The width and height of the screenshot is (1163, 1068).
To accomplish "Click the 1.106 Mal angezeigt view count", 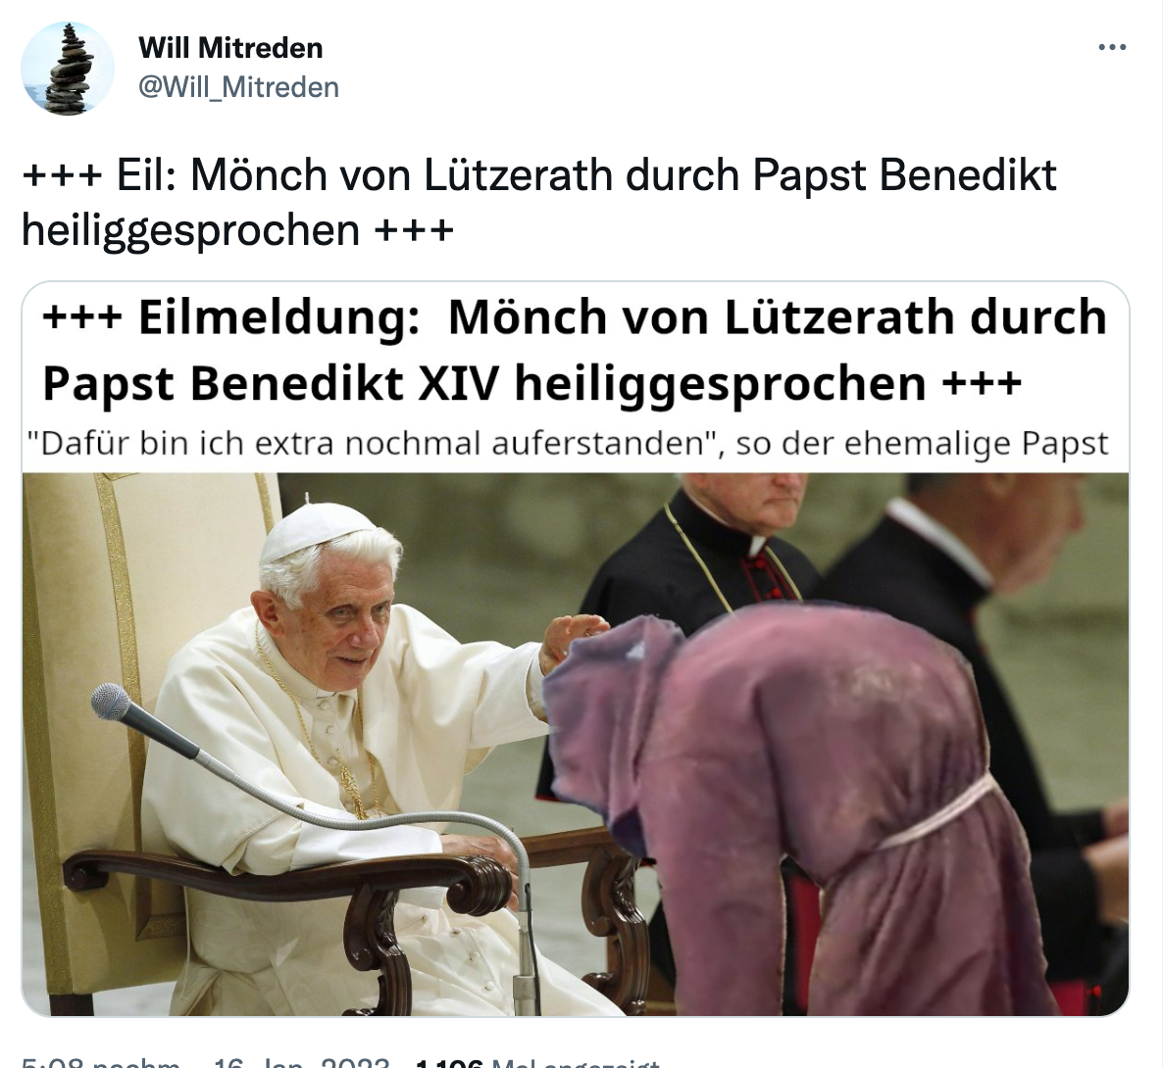I will coord(537,1063).
